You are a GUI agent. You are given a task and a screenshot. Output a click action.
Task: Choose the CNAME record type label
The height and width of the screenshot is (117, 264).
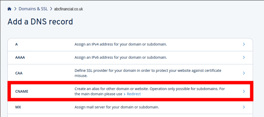pos(22,91)
